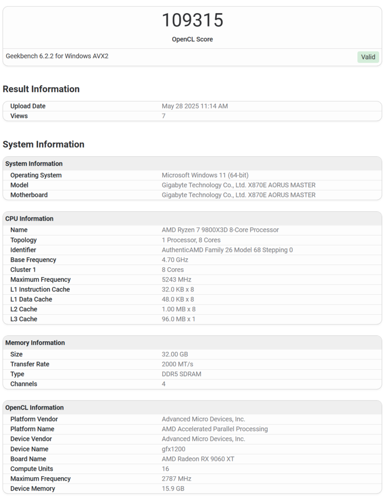Viewport: 388px width, 500px height.
Task: Click the Views row label
Action: [19, 116]
